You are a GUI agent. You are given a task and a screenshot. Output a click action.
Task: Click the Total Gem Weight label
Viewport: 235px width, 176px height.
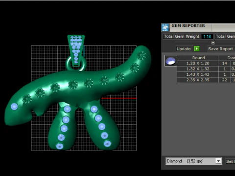pos(182,36)
